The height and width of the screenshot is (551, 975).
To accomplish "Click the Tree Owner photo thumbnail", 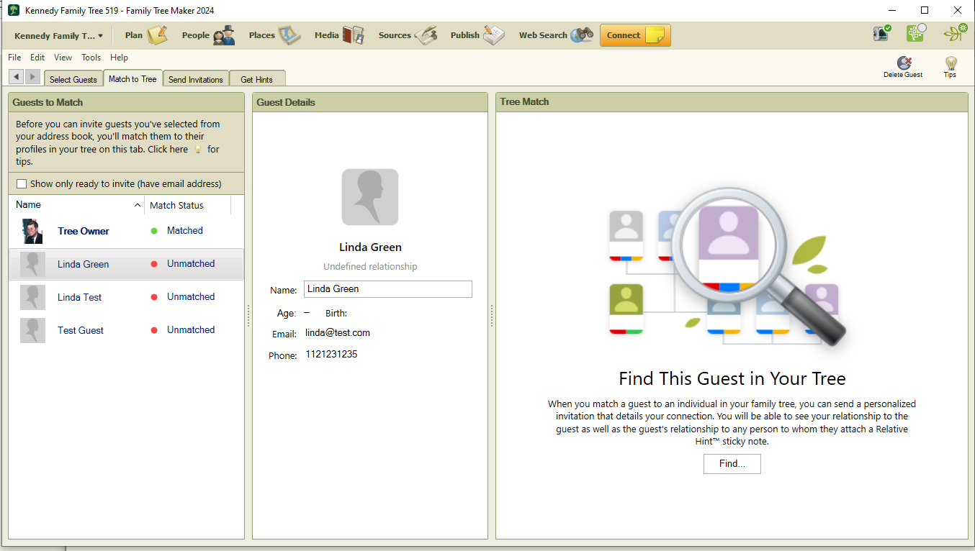I will [x=32, y=231].
